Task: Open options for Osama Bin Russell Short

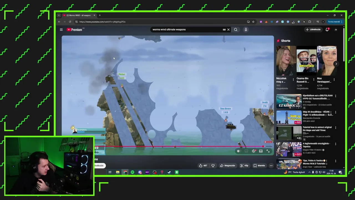Action: (x=314, y=79)
